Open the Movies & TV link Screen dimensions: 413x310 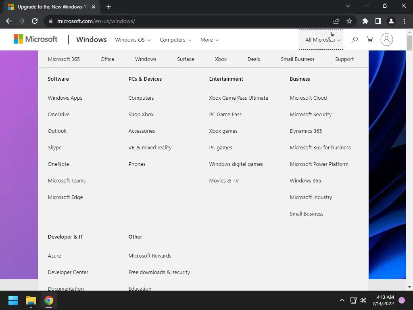pos(224,180)
